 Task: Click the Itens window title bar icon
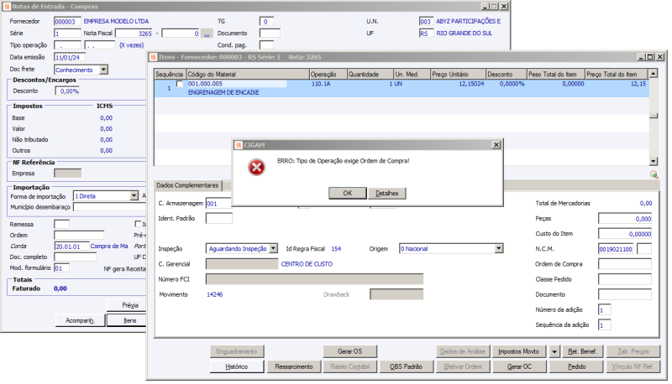(154, 57)
